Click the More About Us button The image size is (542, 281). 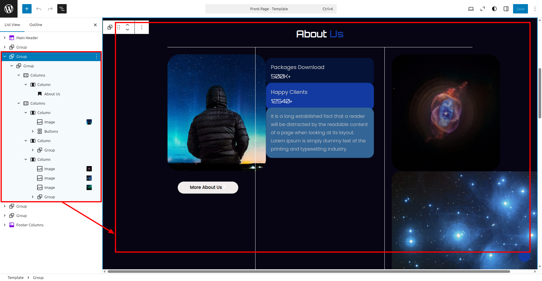coord(208,187)
